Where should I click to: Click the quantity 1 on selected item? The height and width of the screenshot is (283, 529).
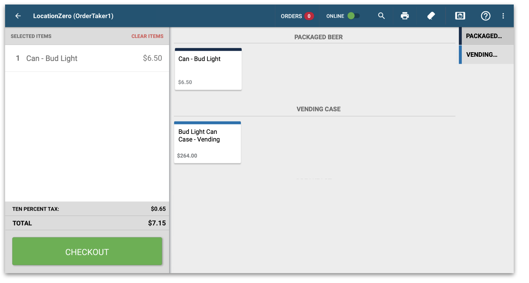pyautogui.click(x=18, y=58)
